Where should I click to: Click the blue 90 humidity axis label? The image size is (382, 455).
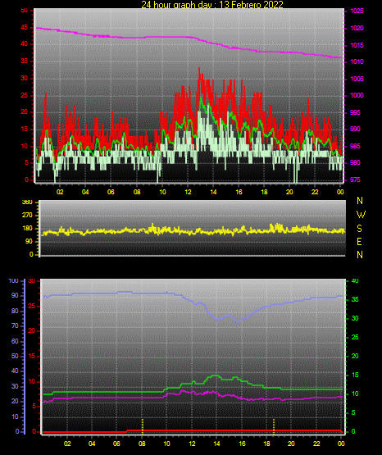[15, 295]
